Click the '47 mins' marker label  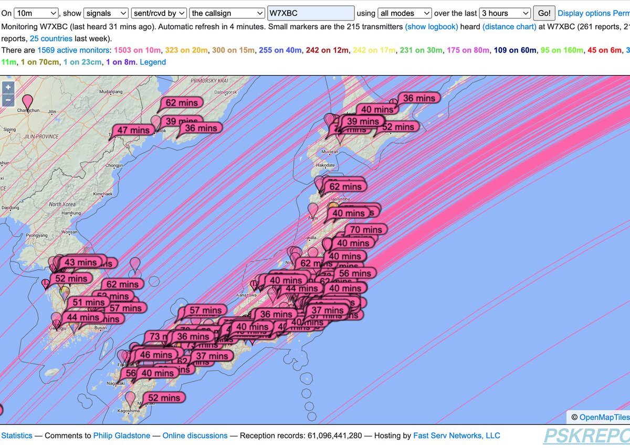click(x=133, y=130)
